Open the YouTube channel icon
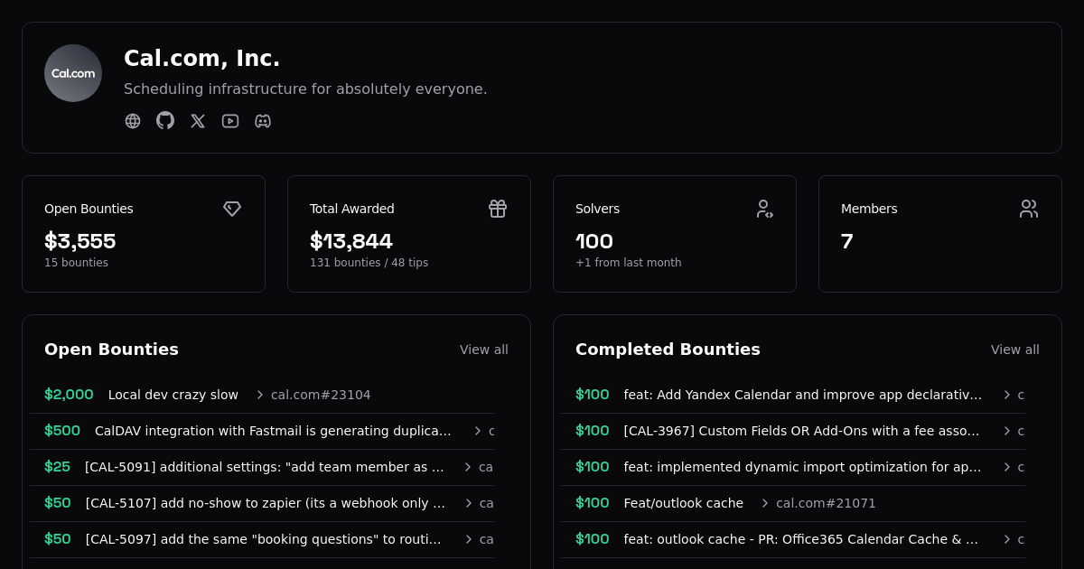Image resolution: width=1084 pixels, height=569 pixels. (230, 121)
